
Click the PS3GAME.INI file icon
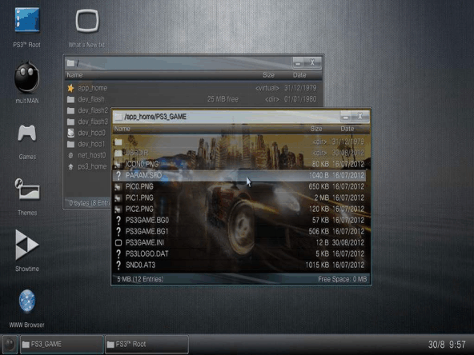[x=118, y=243]
